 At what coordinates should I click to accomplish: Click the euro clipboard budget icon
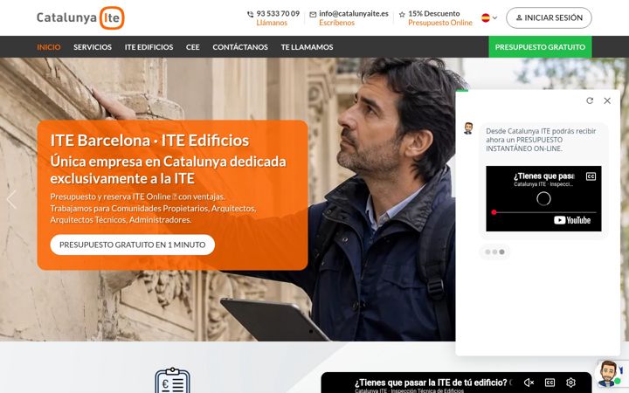point(172,380)
